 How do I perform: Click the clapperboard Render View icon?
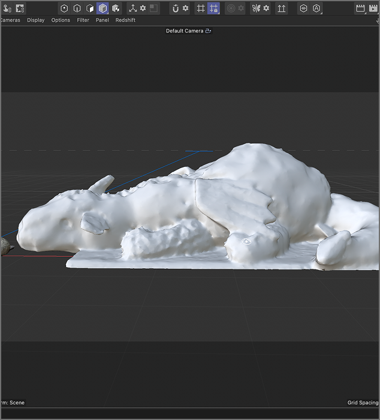pos(360,8)
